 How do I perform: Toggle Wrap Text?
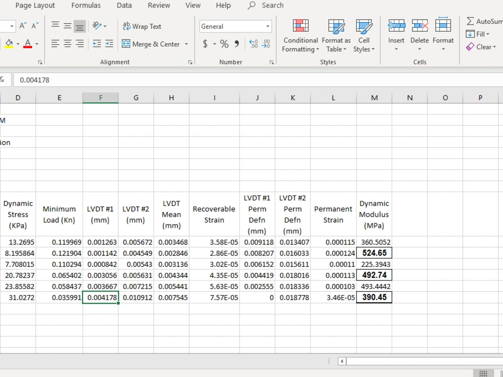pos(142,26)
